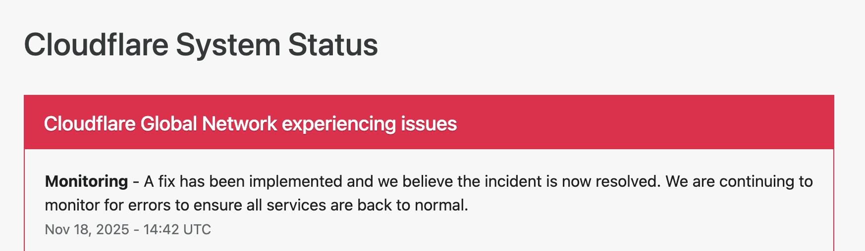Open the Cloudflare Global Network incident link
865x251 pixels.
pyautogui.click(x=250, y=124)
